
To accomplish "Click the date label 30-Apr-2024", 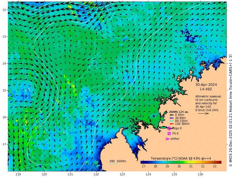I will click(x=206, y=85).
